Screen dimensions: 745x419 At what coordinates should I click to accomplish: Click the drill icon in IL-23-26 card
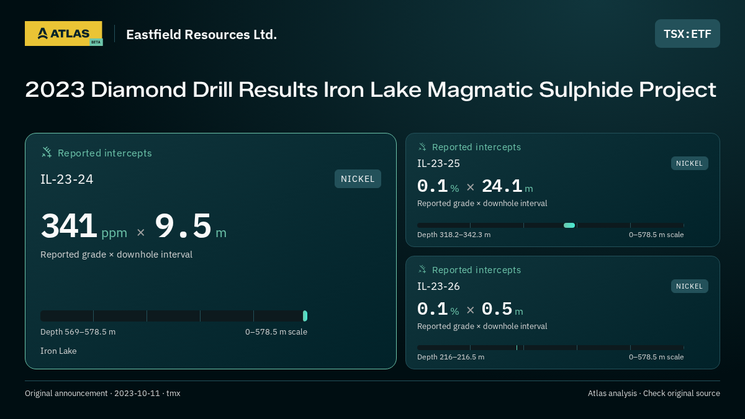click(422, 269)
